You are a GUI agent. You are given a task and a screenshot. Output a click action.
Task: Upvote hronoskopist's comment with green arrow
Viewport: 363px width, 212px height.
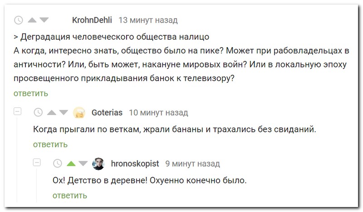click(71, 164)
